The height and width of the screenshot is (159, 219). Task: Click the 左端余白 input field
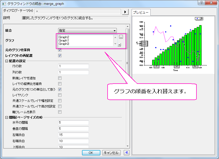(x=74, y=135)
